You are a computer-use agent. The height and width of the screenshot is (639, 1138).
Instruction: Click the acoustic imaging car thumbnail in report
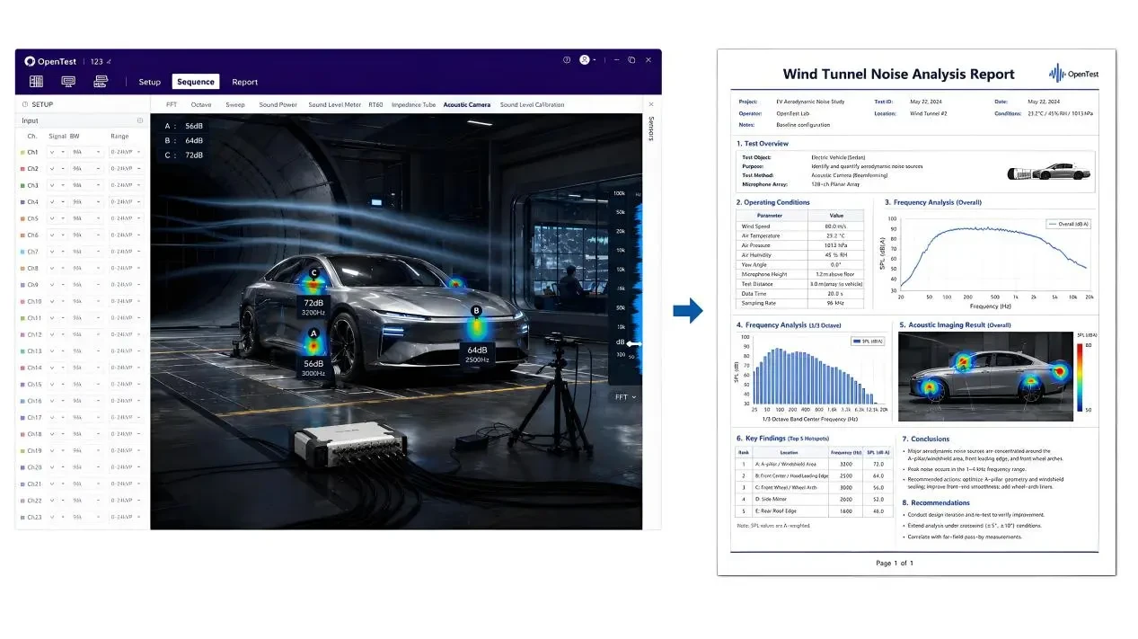[x=985, y=377]
